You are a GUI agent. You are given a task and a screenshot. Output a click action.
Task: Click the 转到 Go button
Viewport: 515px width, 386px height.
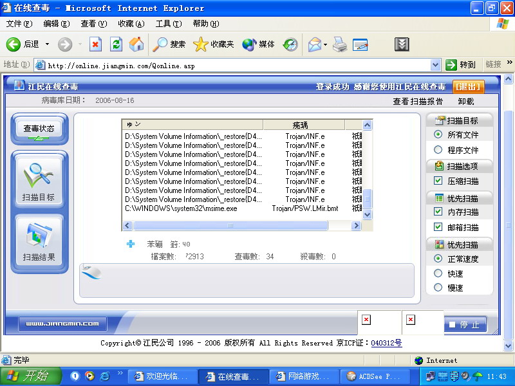tap(461, 65)
